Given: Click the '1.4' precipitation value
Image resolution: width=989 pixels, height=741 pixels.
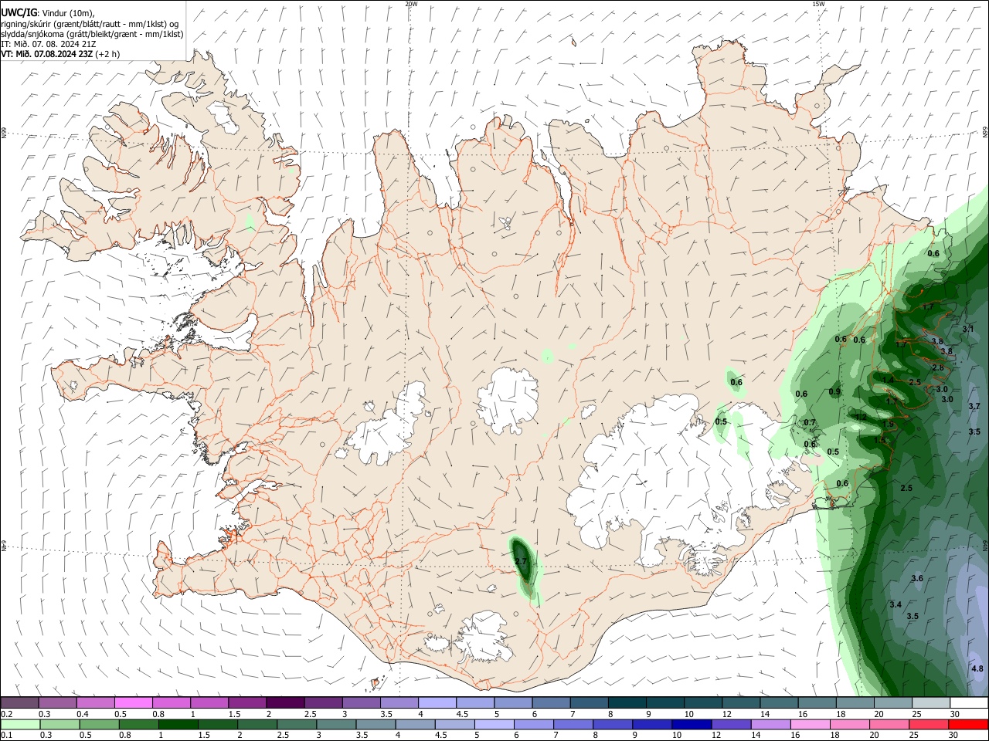Looking at the screenshot, I should point(889,380).
